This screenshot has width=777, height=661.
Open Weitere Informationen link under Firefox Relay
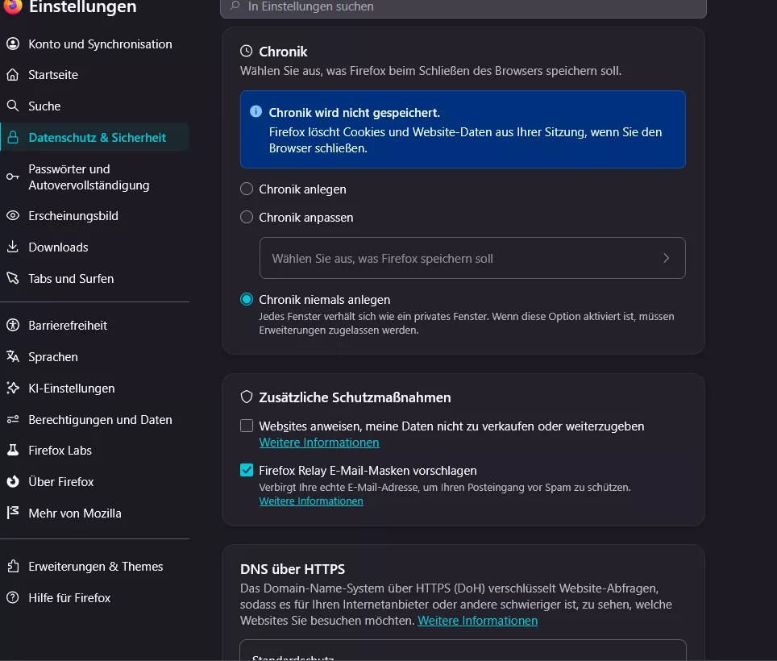click(311, 501)
